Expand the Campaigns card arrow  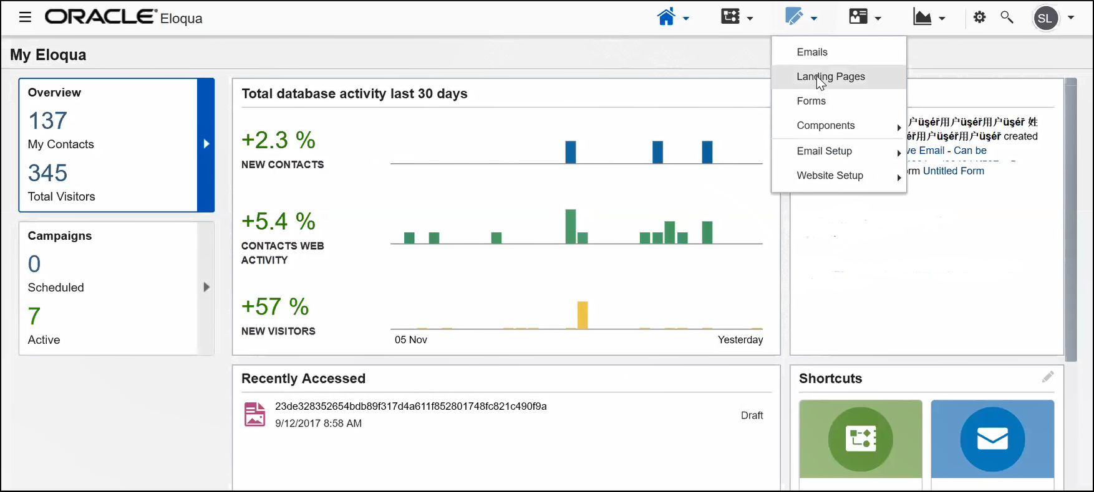coord(206,287)
